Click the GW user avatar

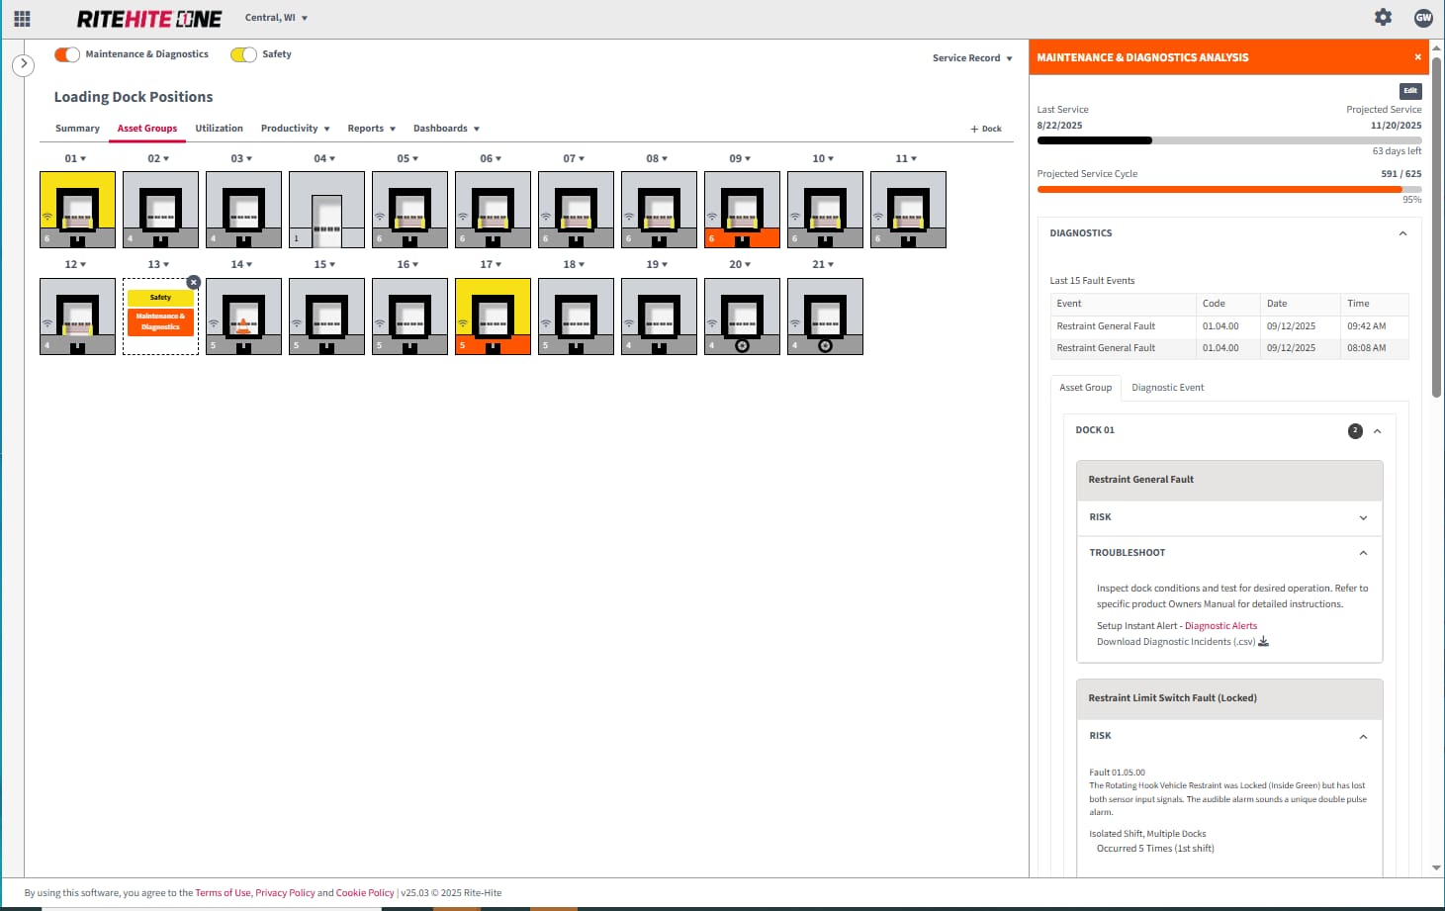(1423, 17)
